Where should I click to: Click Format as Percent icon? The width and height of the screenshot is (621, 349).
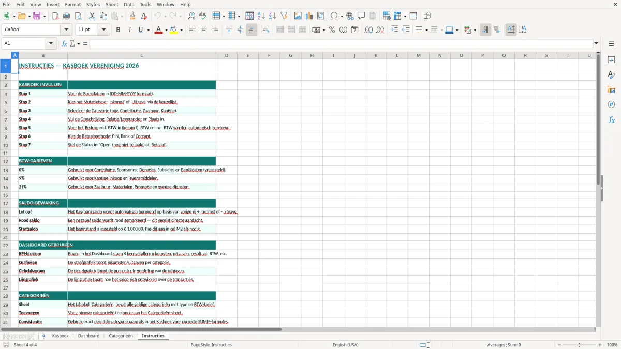[332, 30]
